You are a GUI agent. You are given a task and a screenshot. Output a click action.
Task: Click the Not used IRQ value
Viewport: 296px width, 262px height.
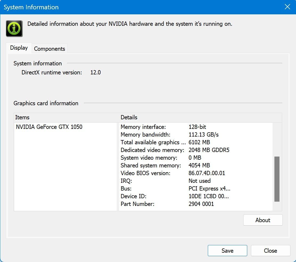coord(200,181)
